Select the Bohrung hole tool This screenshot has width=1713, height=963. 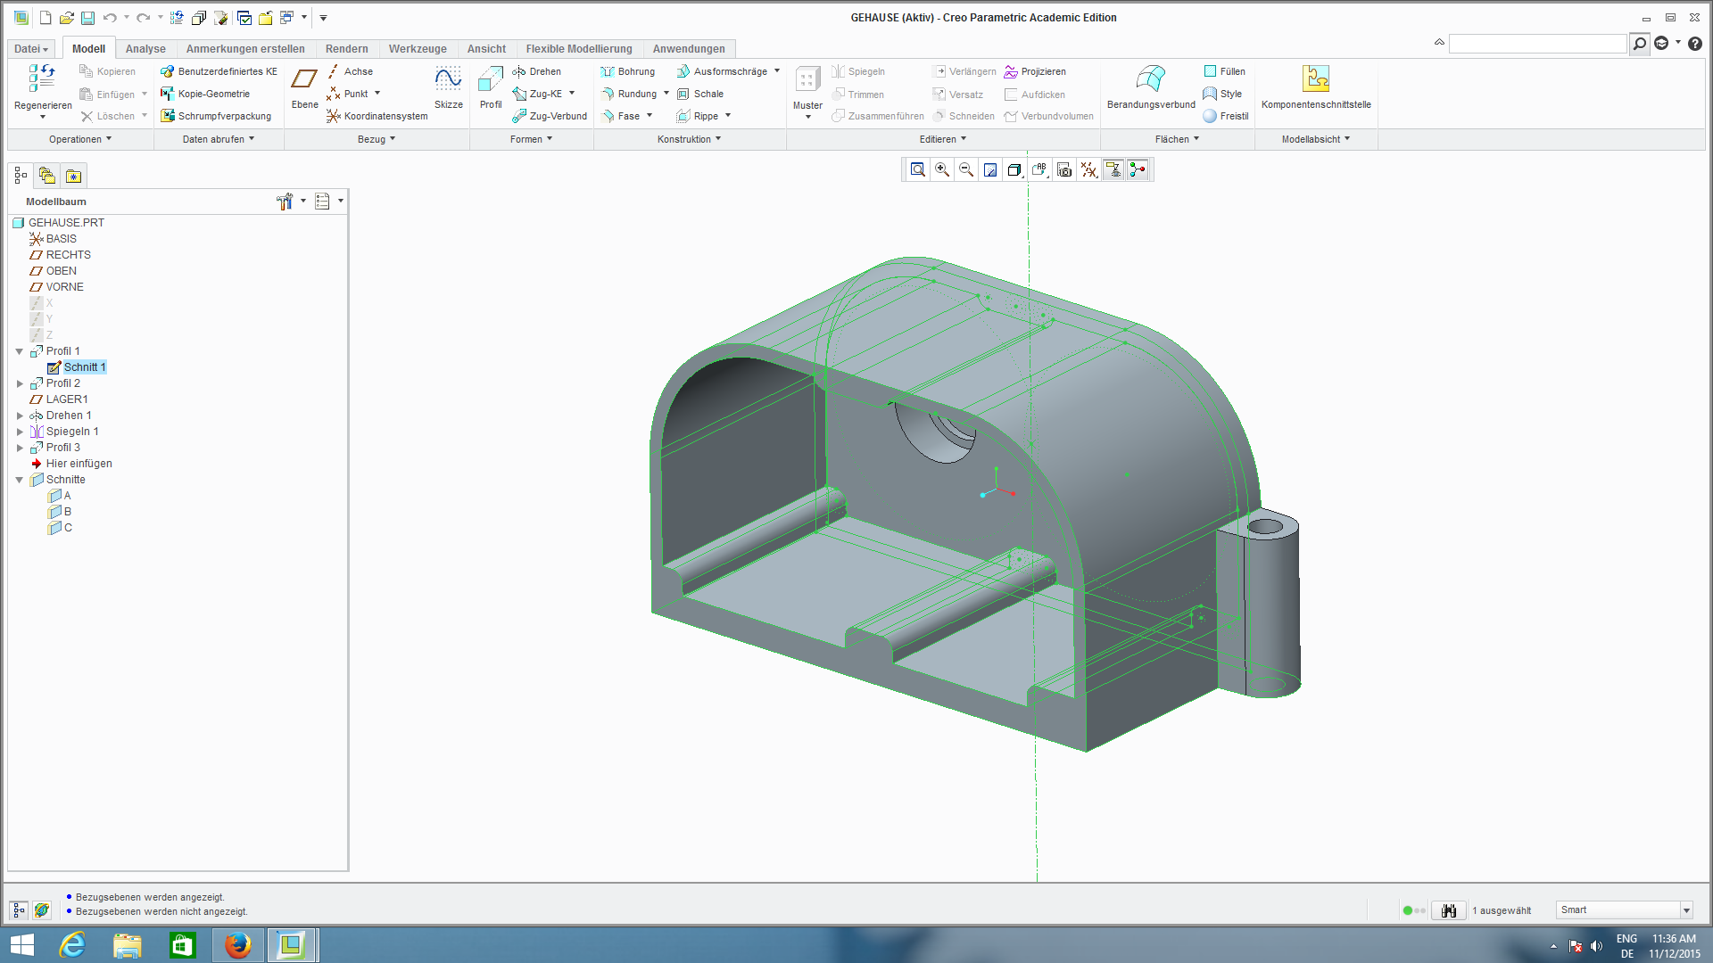[x=628, y=71]
